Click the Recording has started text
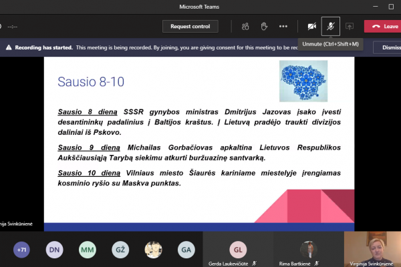401x267 pixels. coord(43,47)
